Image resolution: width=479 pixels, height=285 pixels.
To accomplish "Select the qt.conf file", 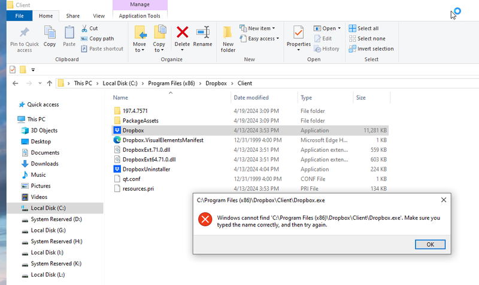I will pyautogui.click(x=131, y=179).
